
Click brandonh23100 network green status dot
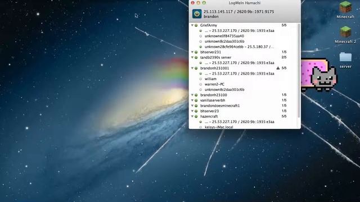coord(196,95)
